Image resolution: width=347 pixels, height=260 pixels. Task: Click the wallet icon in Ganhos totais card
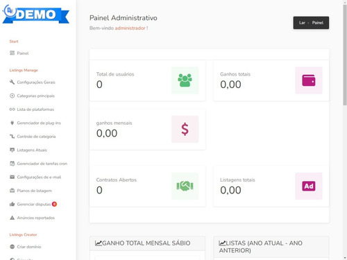click(309, 80)
